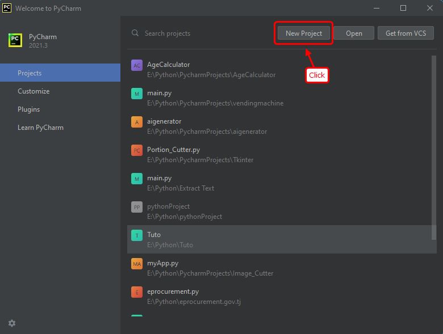Click the Portion_Cutter.py PC icon

(x=137, y=150)
